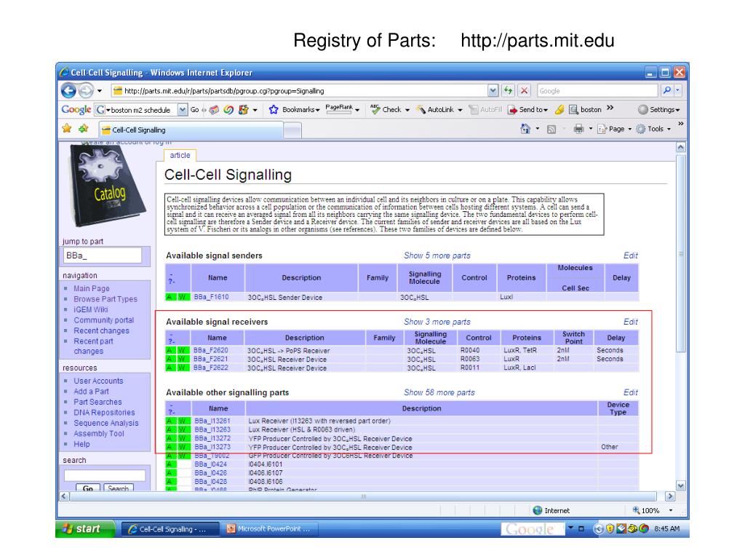Viewport: 745px width, 559px height.
Task: Click Show 5 more parts link
Action: [x=437, y=255]
